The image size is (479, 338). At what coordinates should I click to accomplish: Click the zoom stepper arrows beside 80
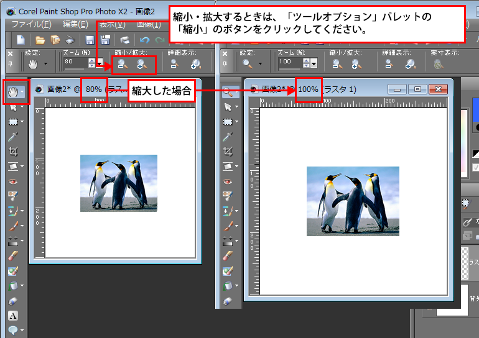tap(91, 63)
